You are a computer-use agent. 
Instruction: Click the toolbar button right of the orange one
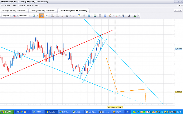[x=47, y=16]
